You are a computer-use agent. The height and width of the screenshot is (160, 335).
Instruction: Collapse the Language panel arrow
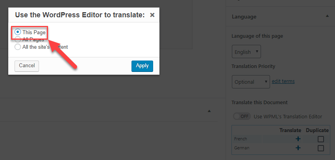pos(327,17)
